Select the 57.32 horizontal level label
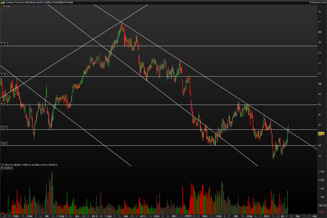Viewport: 327px width, 218px height. (4, 44)
